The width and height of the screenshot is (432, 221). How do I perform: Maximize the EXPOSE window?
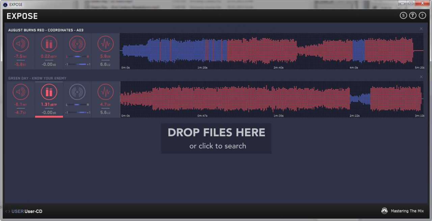click(x=411, y=3)
